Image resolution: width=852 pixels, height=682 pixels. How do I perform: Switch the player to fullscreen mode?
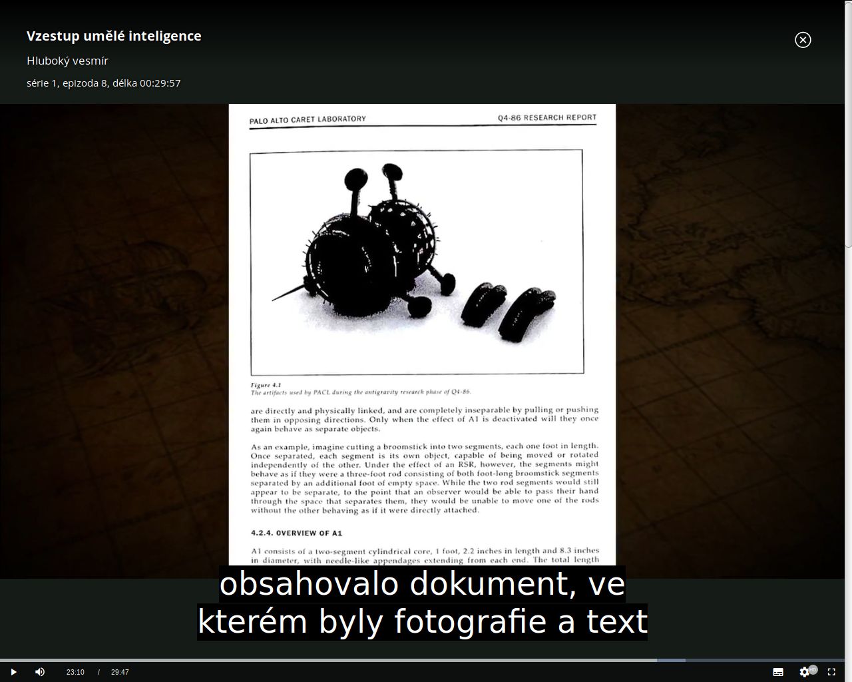pos(831,672)
